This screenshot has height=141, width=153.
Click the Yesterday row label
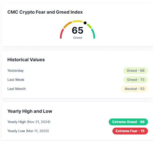16,71
